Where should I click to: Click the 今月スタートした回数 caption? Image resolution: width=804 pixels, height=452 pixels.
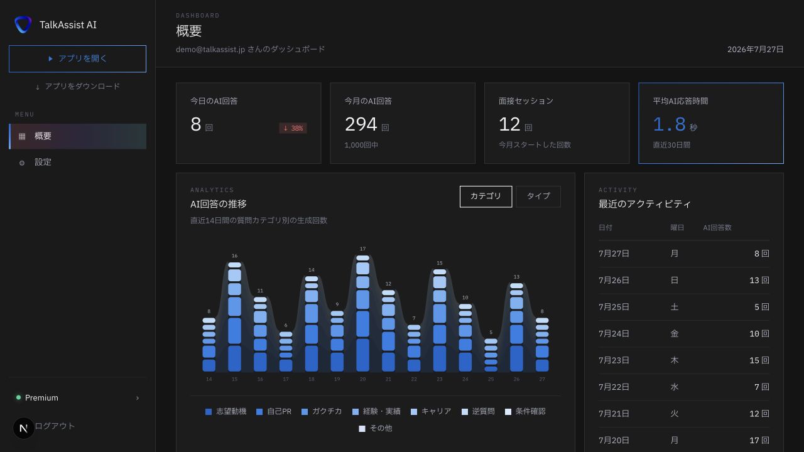pyautogui.click(x=535, y=145)
